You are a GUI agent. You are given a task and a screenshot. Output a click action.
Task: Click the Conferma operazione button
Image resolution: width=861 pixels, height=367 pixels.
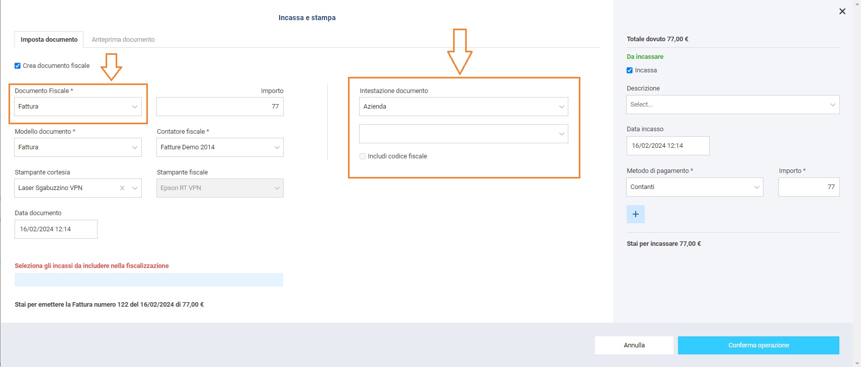click(758, 345)
